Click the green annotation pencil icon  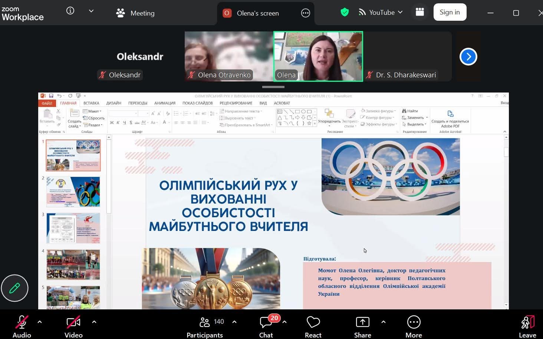[x=14, y=288]
